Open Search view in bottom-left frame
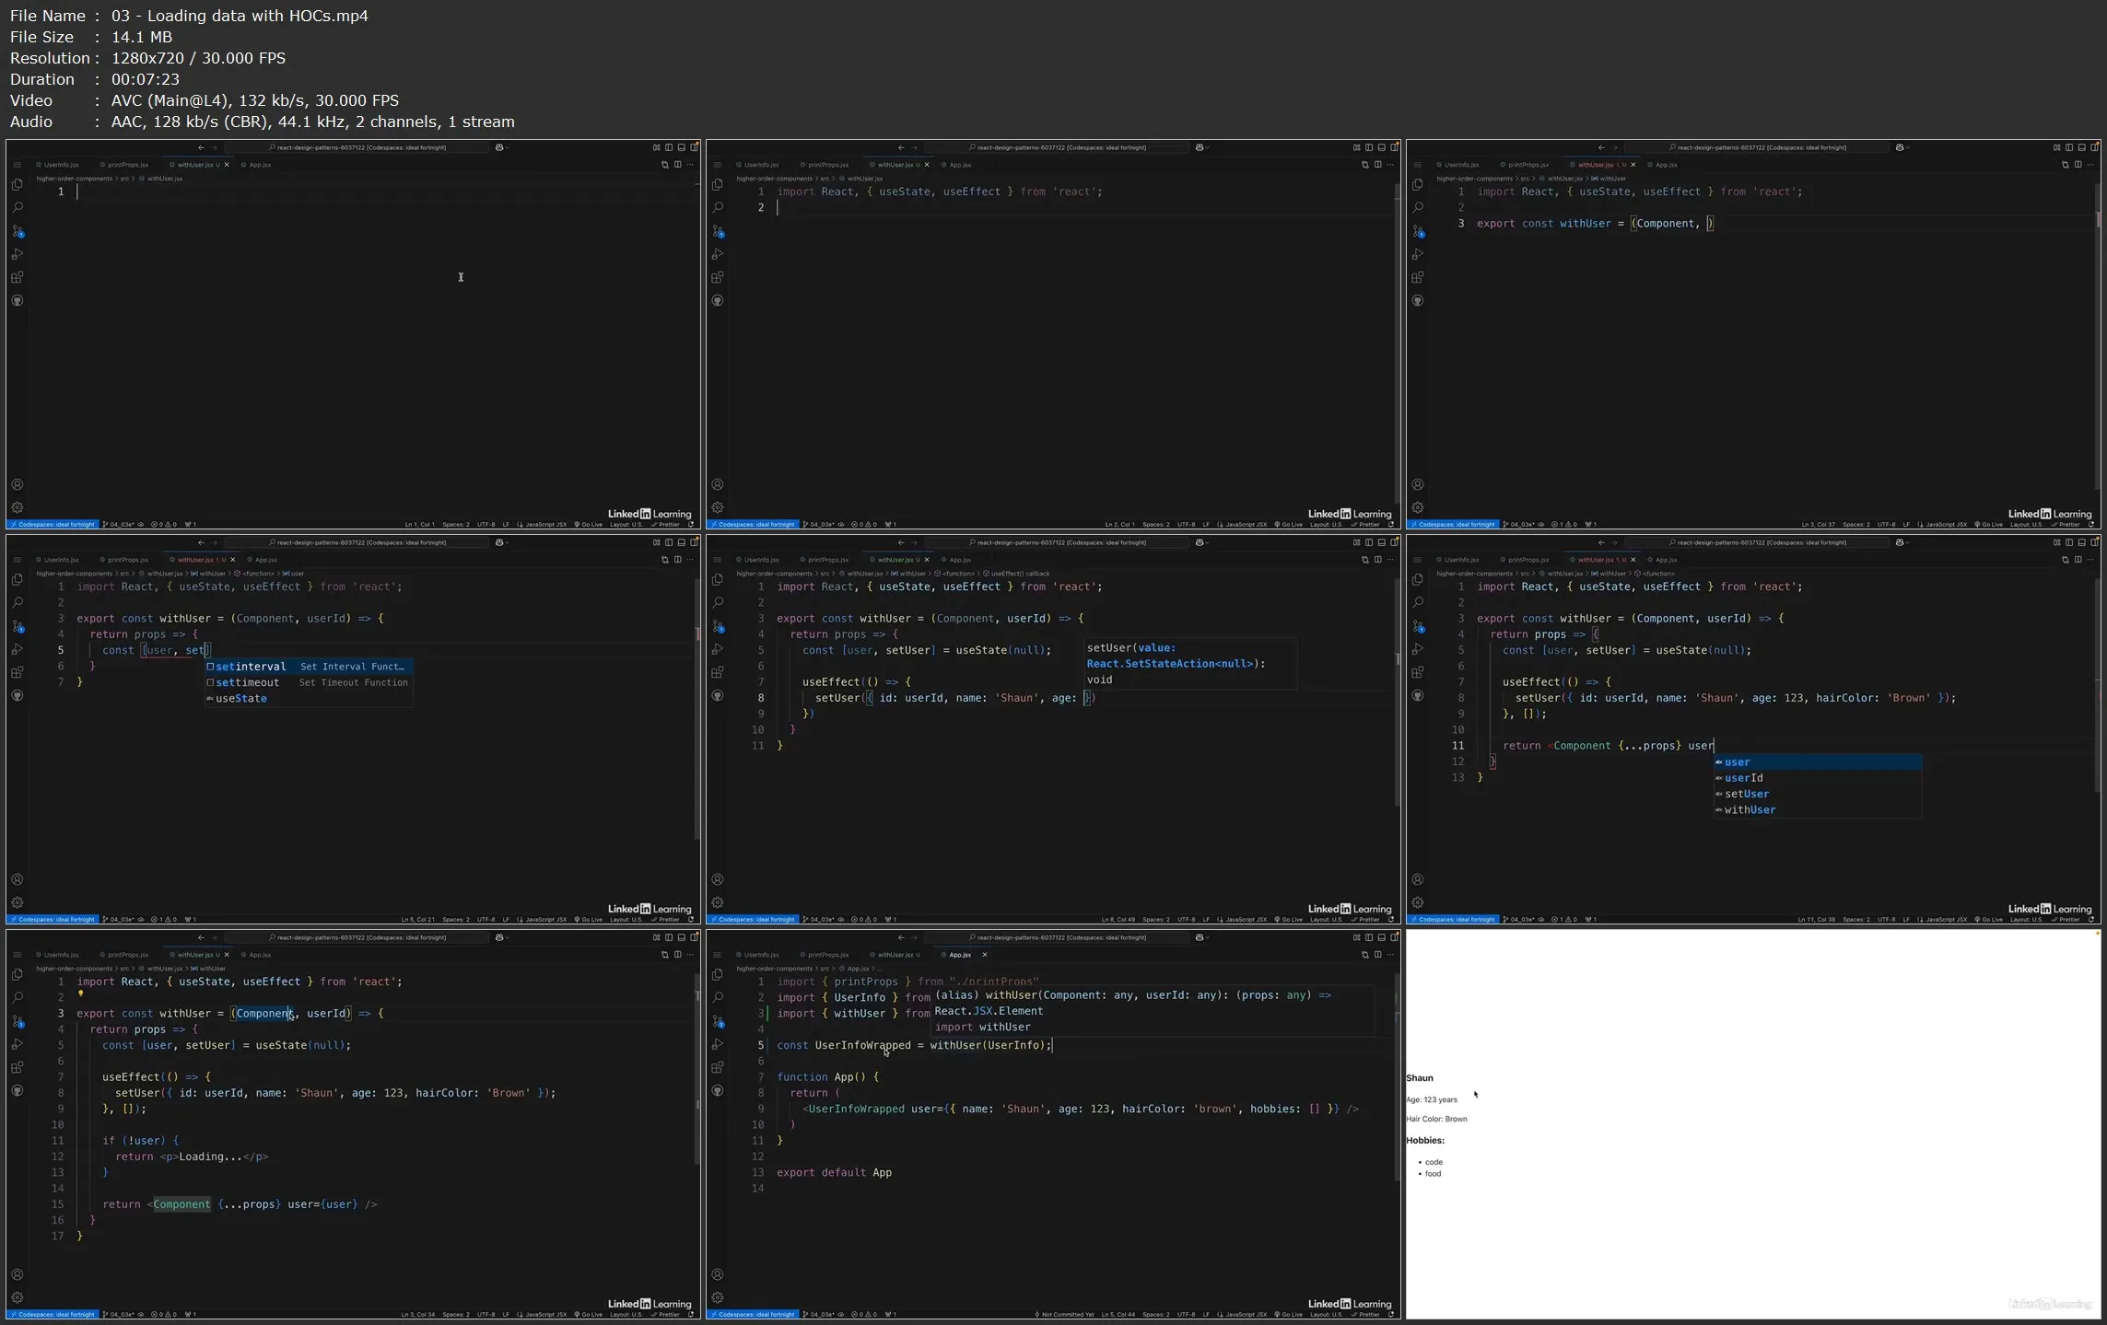This screenshot has width=2107, height=1325. click(18, 997)
